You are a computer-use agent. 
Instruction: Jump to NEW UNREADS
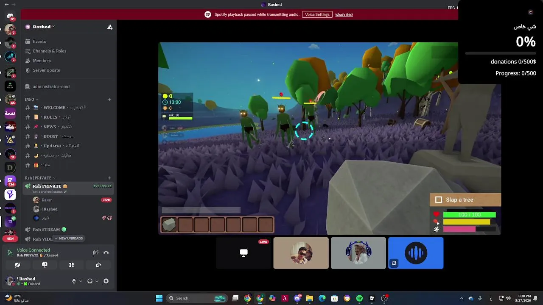coord(68,238)
